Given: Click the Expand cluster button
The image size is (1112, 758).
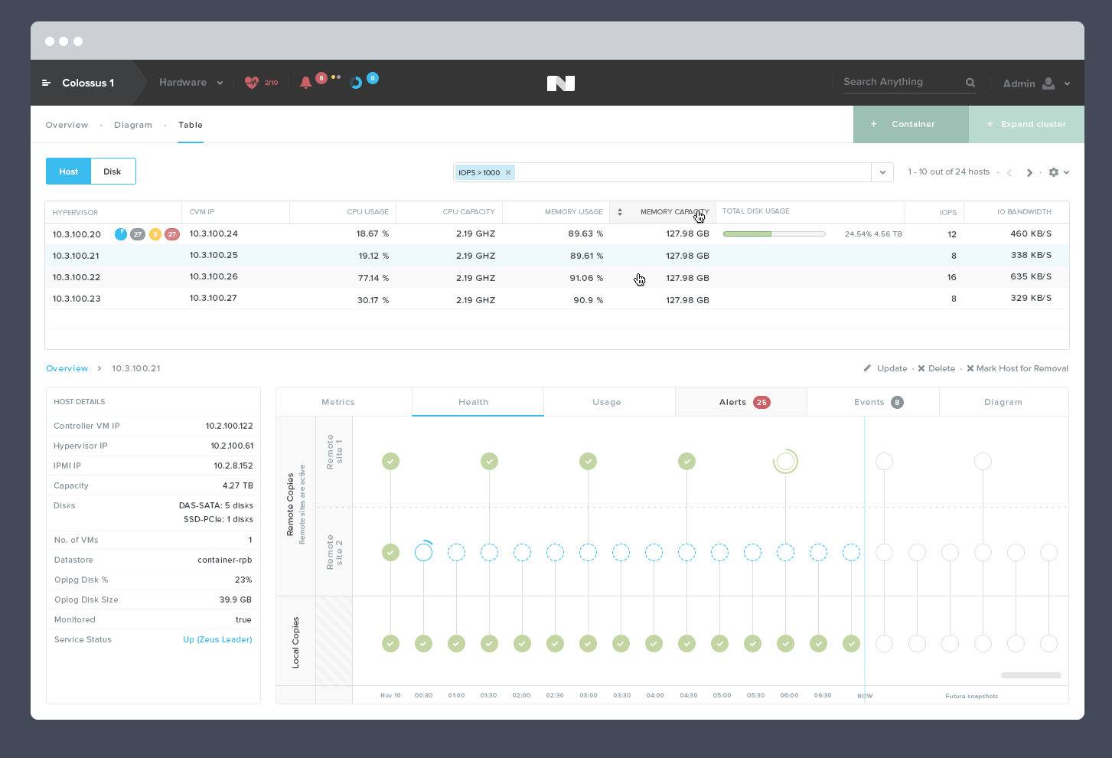Looking at the screenshot, I should (1026, 124).
